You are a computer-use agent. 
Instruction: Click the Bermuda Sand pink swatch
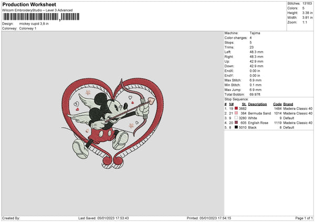pyautogui.click(x=236, y=113)
